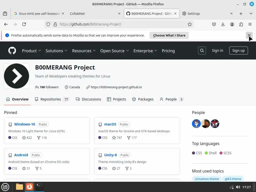Screen dimensions: 256x192
Task: Close the CollabNet tab
Action: [x=119, y=13]
